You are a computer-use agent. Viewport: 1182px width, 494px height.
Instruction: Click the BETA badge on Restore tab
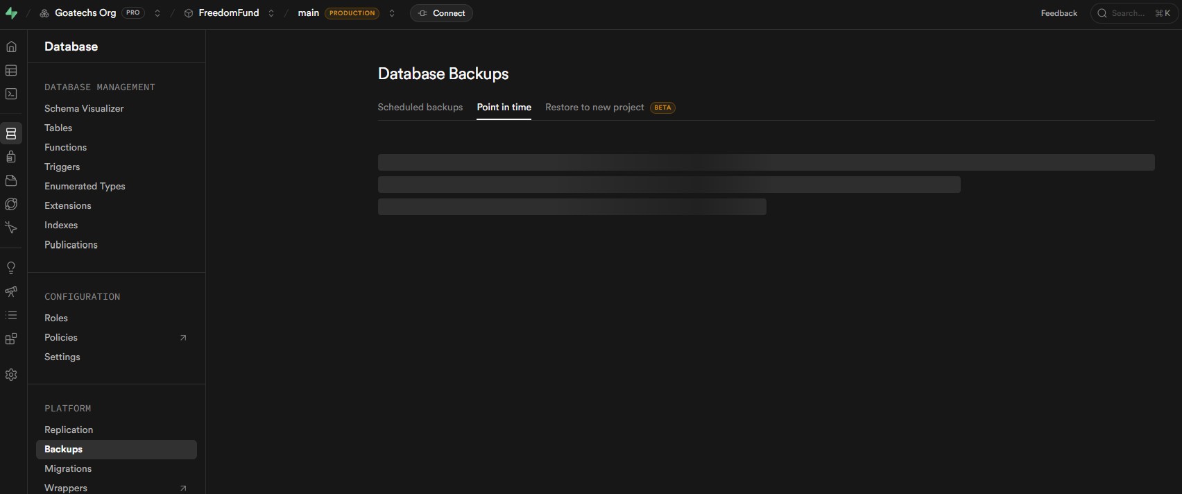tap(662, 108)
